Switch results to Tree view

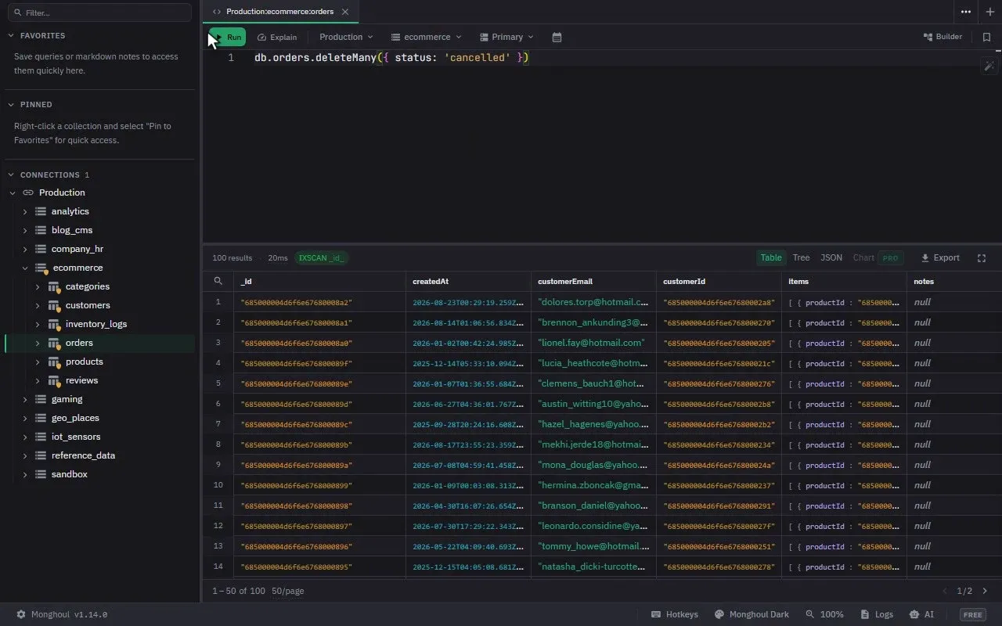801,257
